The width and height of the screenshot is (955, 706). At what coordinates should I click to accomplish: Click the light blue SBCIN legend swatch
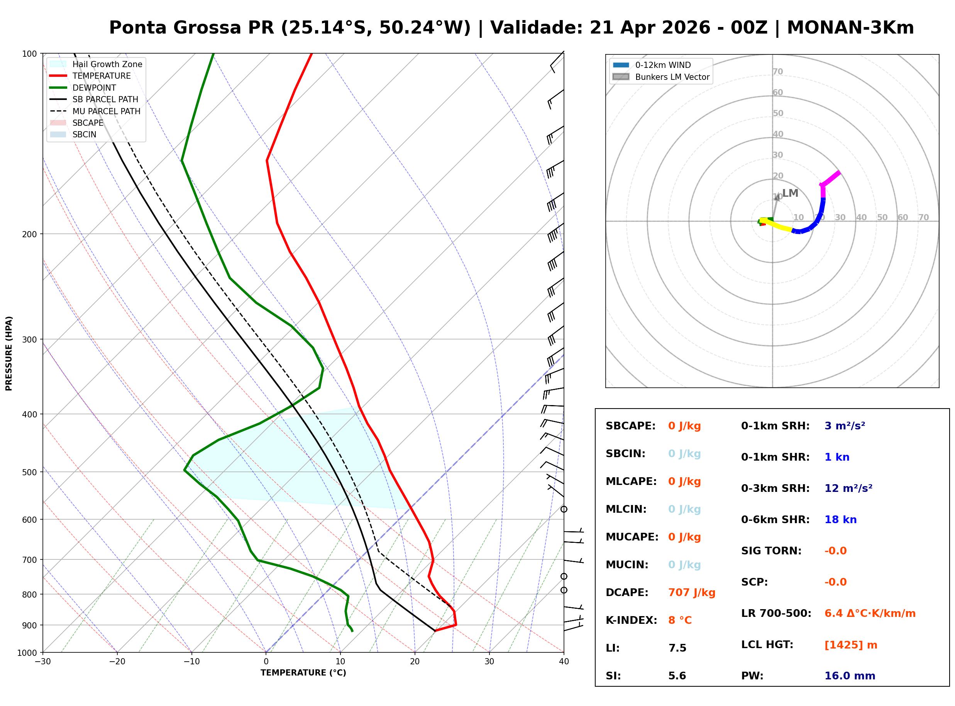pos(58,134)
